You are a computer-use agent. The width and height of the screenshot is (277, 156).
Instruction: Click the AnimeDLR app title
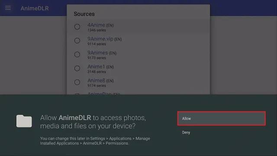pos(35,8)
